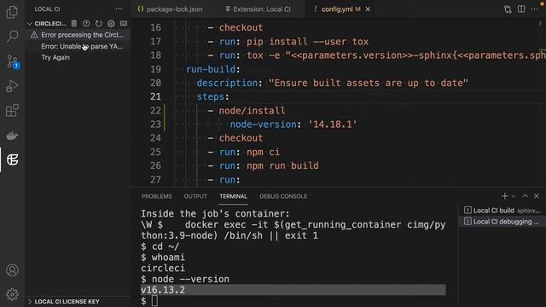Click npm run build on line 26

click(x=282, y=165)
